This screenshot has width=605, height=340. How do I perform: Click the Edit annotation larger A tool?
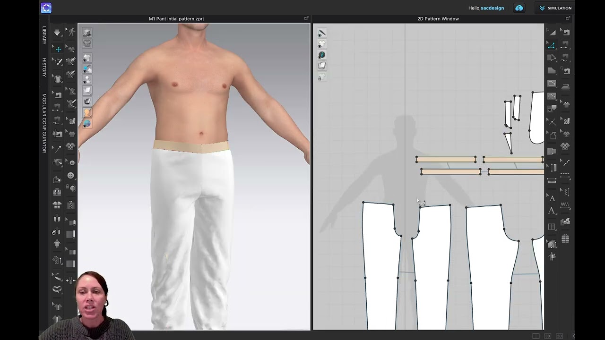coord(552,211)
